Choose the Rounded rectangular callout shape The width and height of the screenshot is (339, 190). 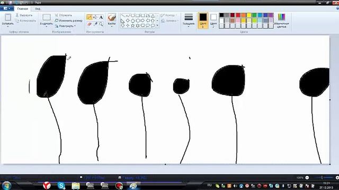click(x=142, y=25)
